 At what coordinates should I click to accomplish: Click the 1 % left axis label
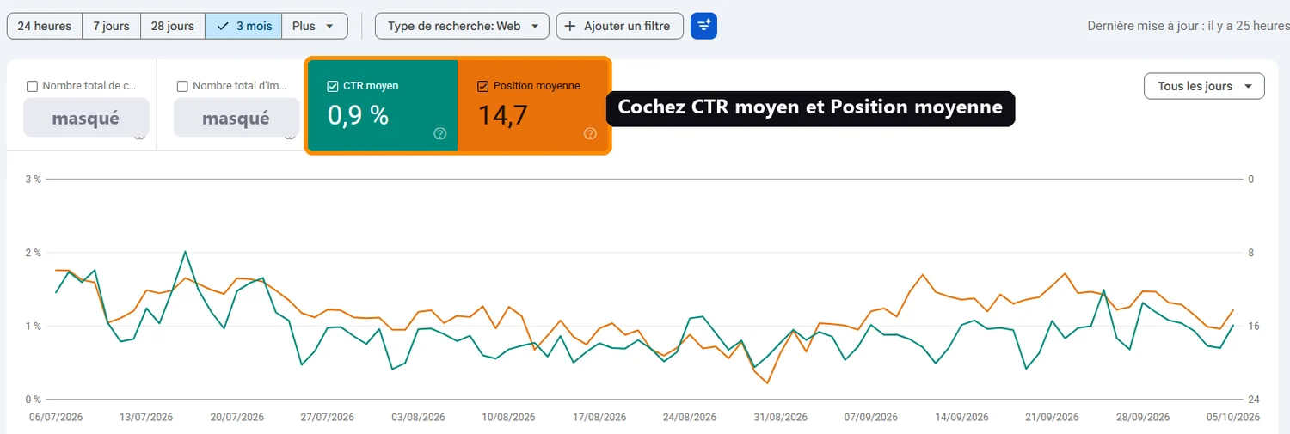pyautogui.click(x=33, y=326)
